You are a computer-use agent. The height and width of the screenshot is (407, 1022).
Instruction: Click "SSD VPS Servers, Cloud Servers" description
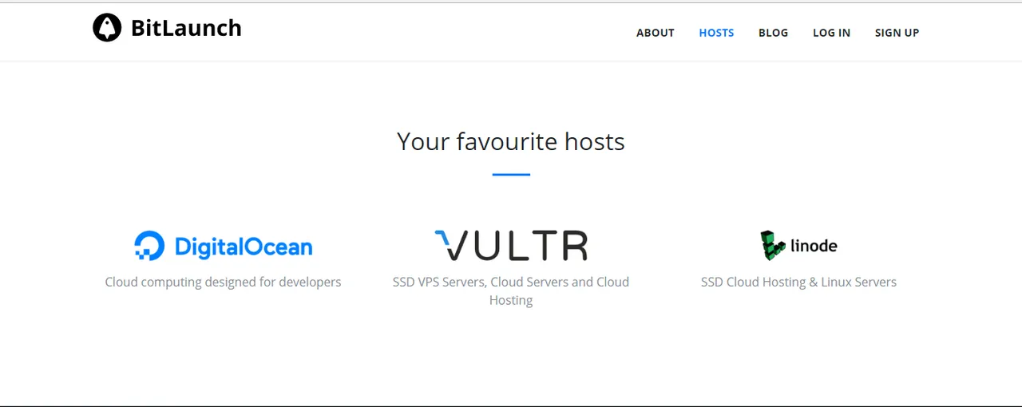pos(511,290)
